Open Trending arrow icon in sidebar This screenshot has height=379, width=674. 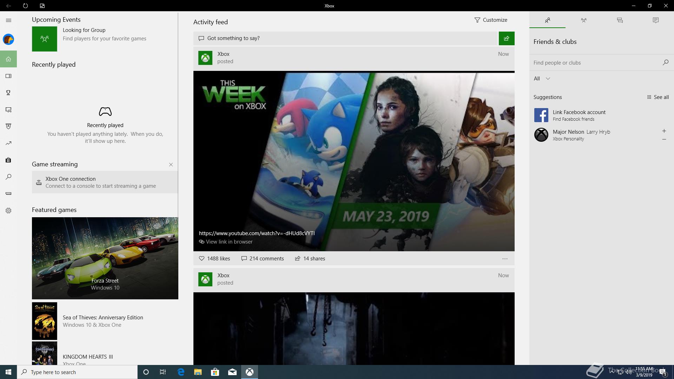click(x=8, y=143)
